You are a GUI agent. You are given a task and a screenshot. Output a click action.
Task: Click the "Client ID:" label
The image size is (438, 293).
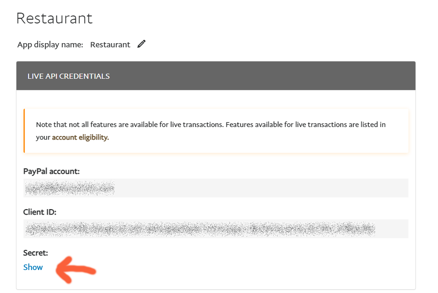coord(39,212)
